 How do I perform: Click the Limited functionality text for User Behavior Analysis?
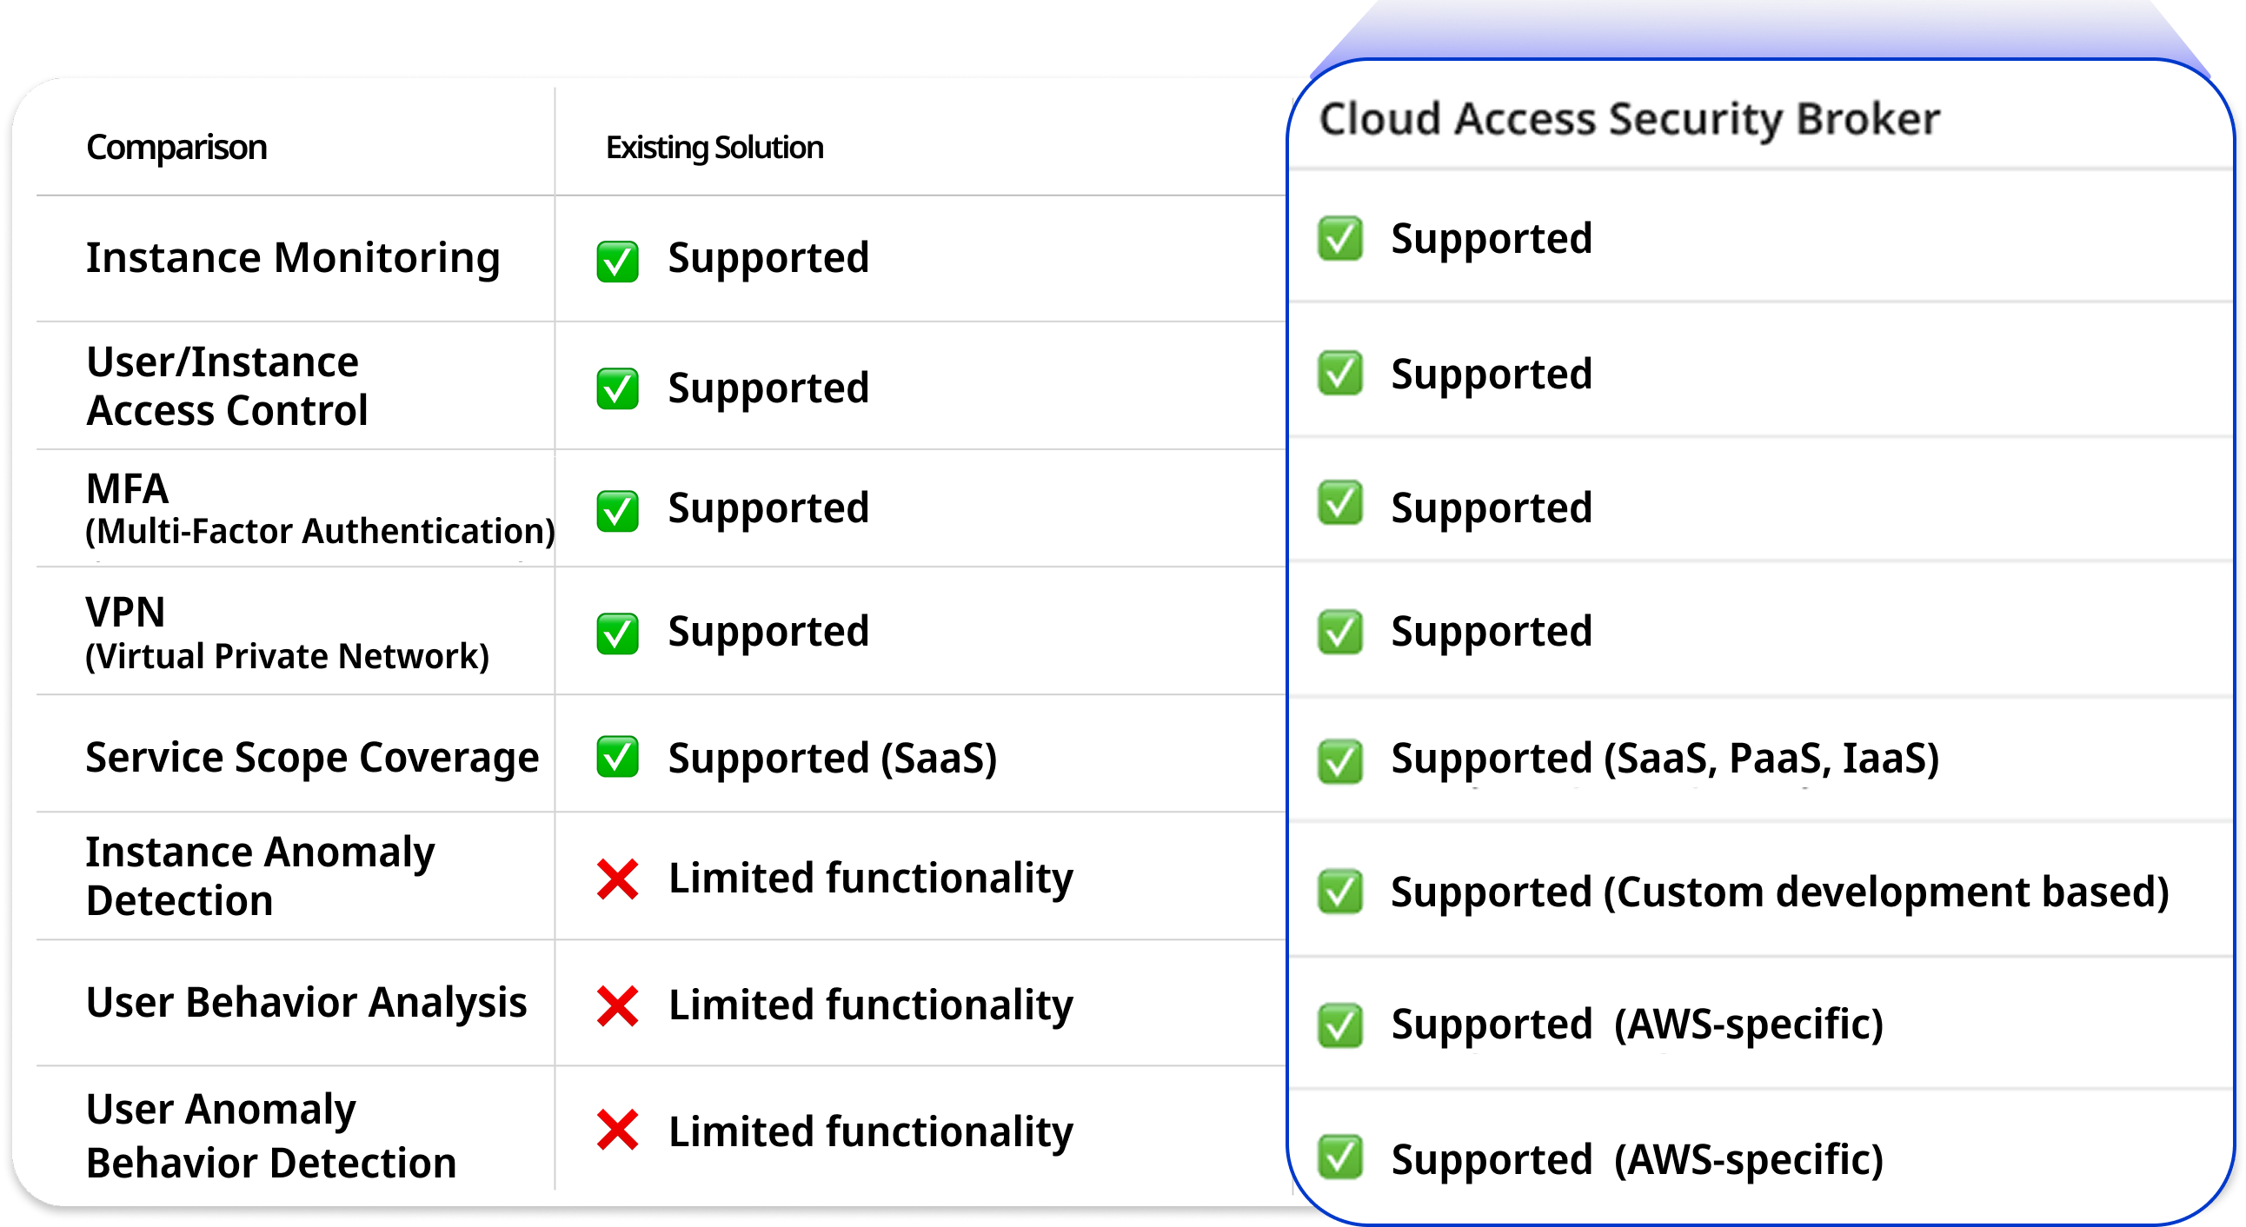pyautogui.click(x=870, y=1005)
